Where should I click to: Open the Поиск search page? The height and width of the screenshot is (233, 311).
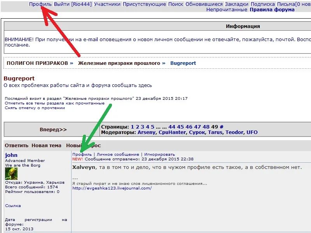(175, 4)
